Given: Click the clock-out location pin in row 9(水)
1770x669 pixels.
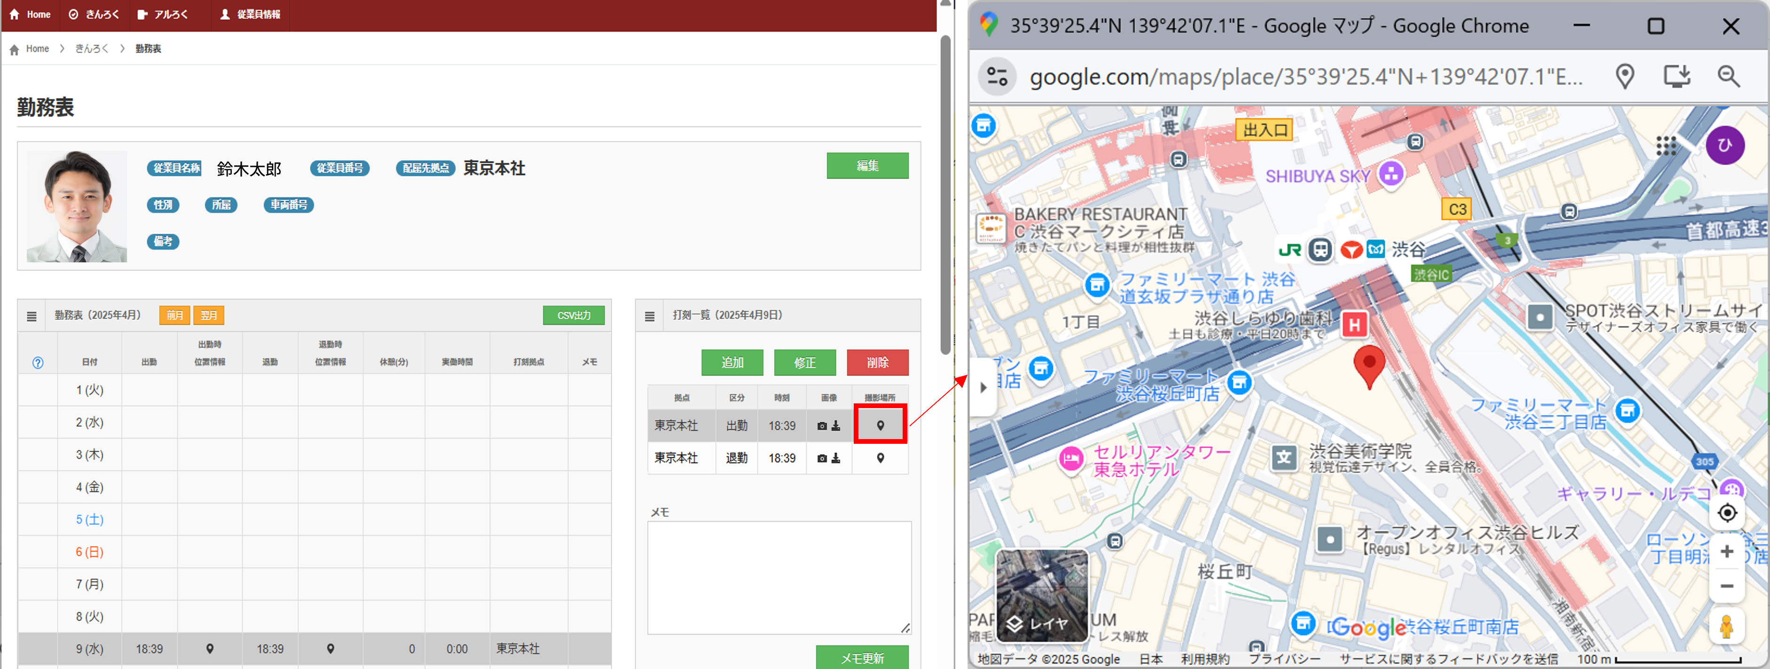Looking at the screenshot, I should [x=331, y=649].
